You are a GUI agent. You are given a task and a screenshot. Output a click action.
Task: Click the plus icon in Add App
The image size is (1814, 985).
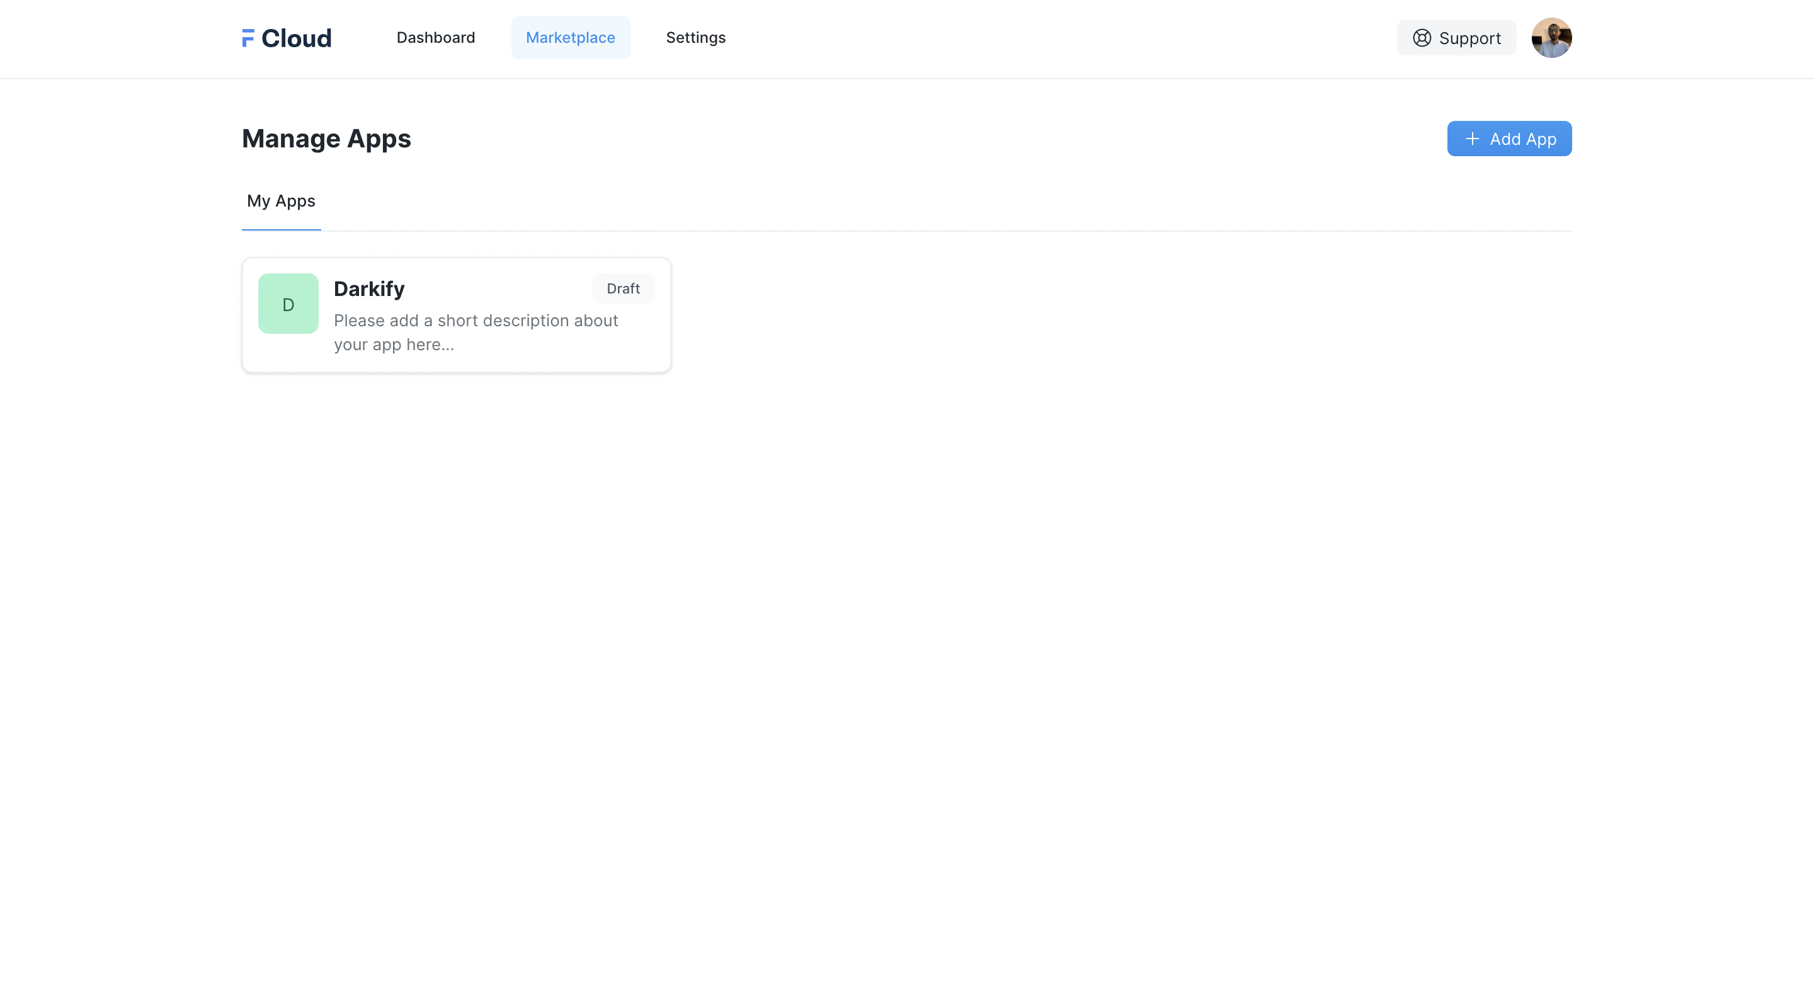pos(1472,139)
